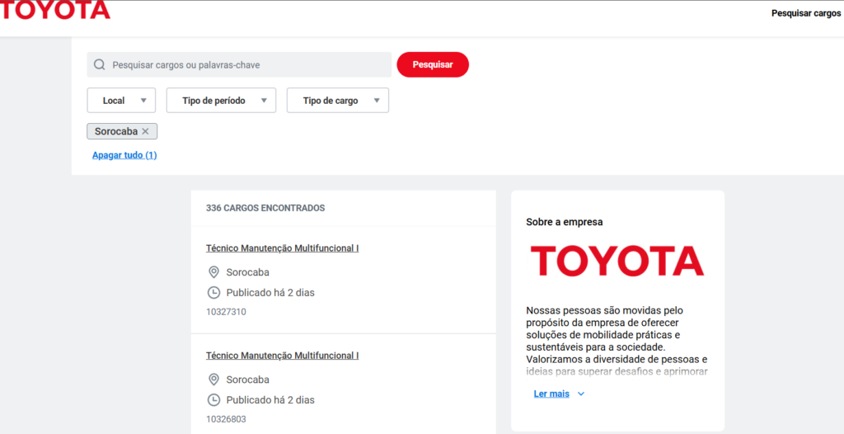The width and height of the screenshot is (844, 434).
Task: Click the Ler mais link
Action: pos(551,394)
